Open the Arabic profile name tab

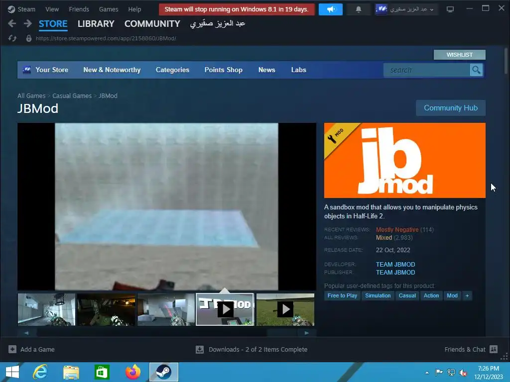218,24
